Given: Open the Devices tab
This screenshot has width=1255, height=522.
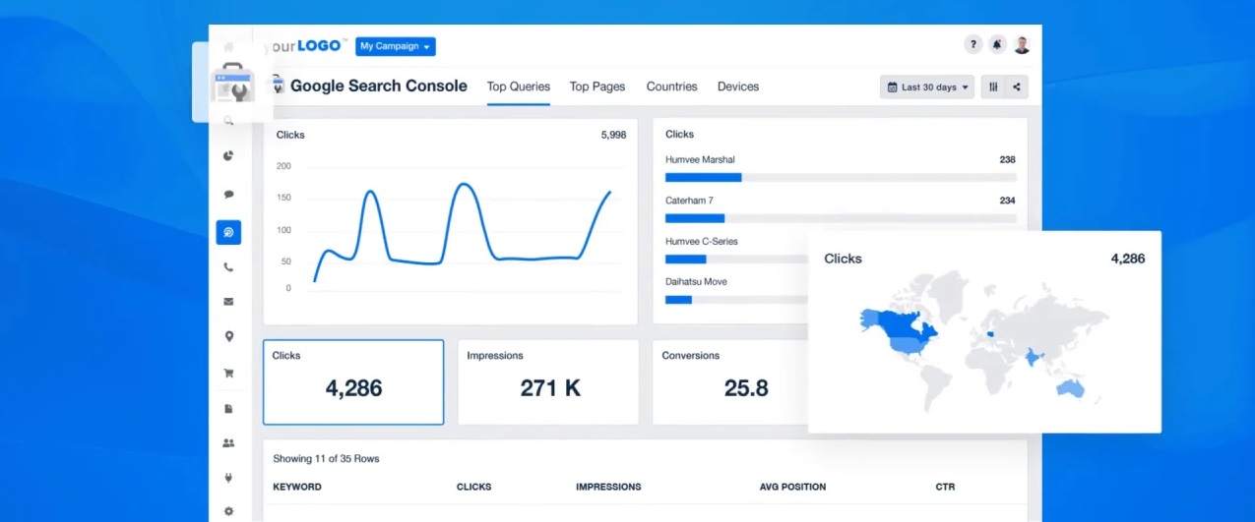Looking at the screenshot, I should 738,87.
